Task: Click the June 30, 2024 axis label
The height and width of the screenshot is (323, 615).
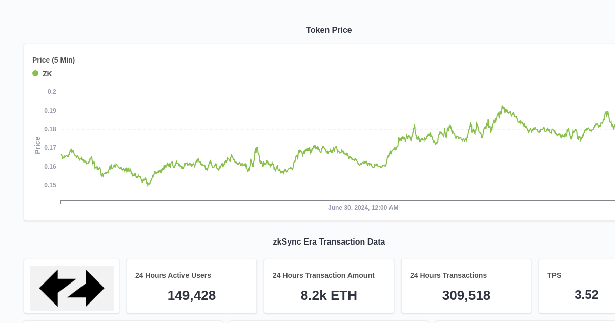Action: point(363,208)
